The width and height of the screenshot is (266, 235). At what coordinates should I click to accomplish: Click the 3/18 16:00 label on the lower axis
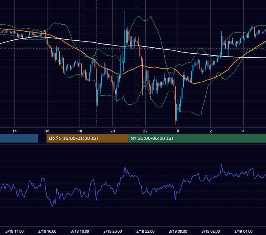click(x=47, y=231)
